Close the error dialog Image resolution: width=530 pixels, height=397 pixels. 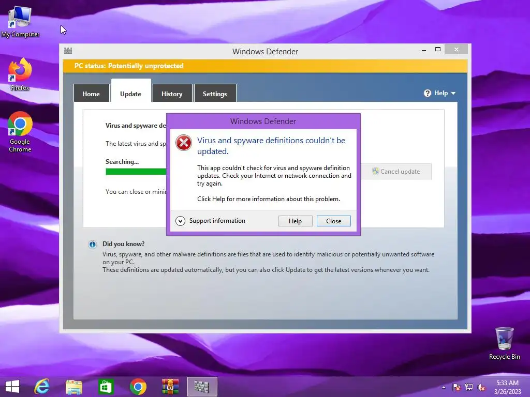point(334,221)
